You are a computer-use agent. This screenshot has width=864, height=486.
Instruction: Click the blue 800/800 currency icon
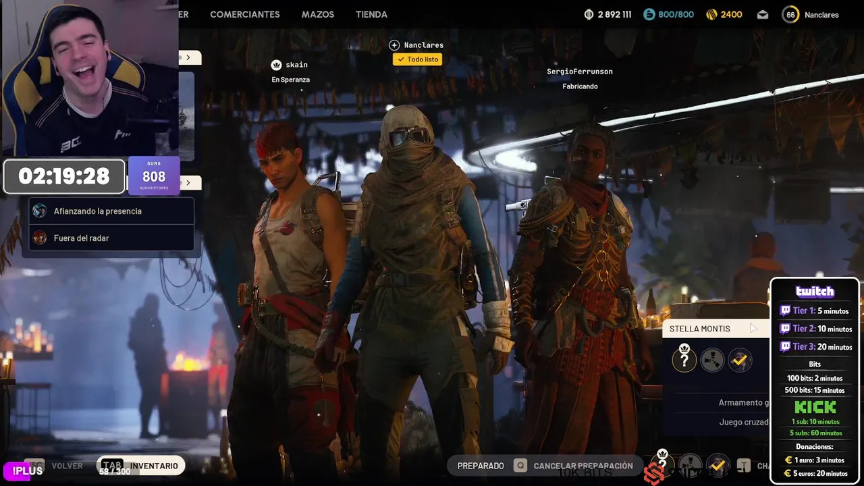649,14
